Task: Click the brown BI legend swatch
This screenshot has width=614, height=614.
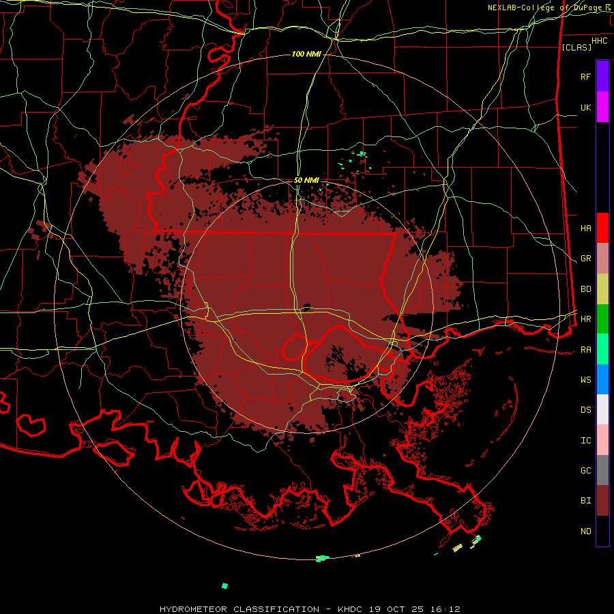Action: pyautogui.click(x=602, y=501)
